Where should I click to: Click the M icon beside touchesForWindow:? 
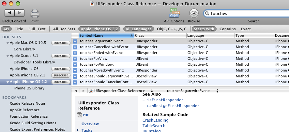[75, 65]
